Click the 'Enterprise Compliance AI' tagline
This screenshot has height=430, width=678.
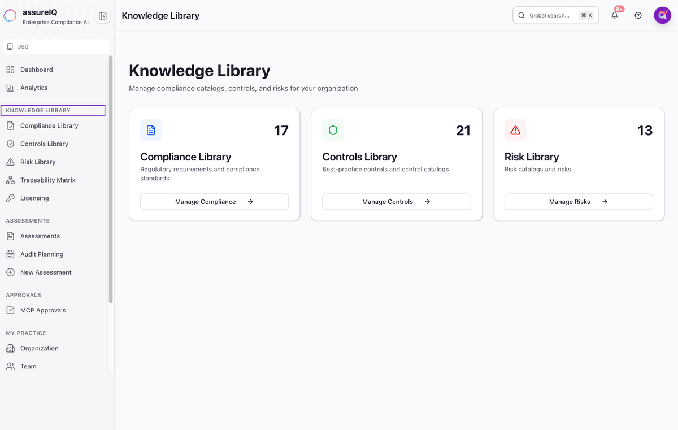tap(55, 22)
